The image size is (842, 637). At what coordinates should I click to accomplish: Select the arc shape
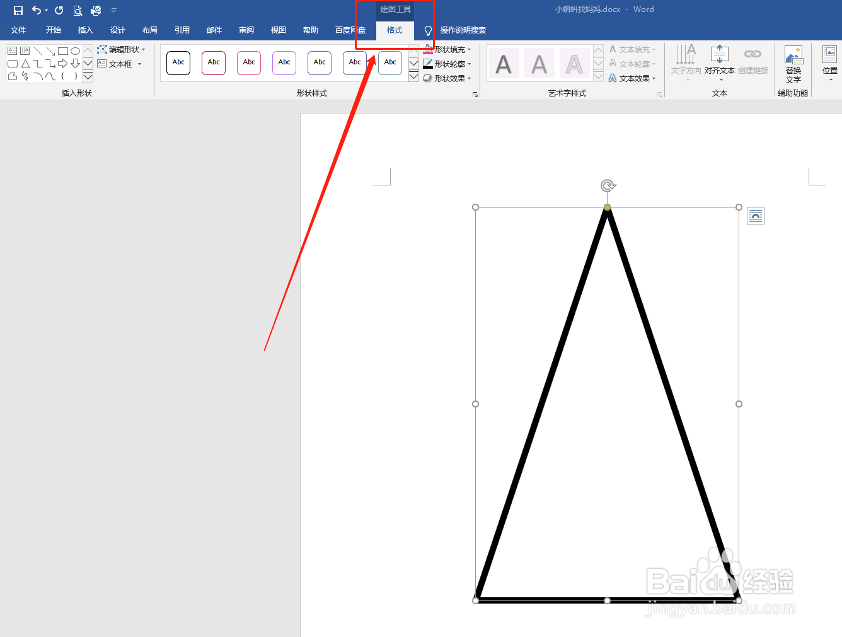38,76
